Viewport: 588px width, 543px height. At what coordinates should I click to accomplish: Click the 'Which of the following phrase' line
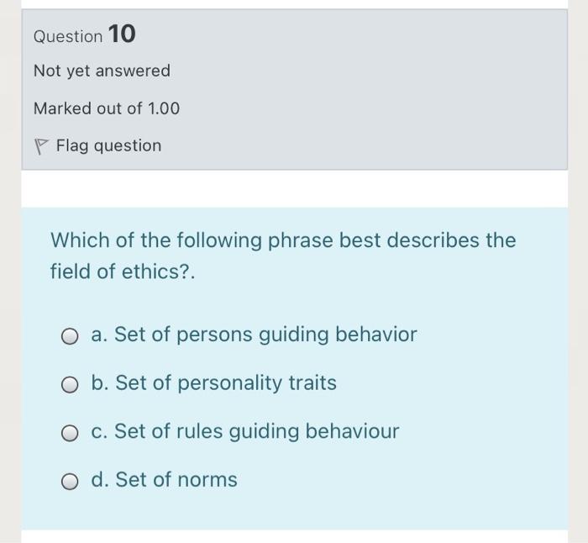(x=283, y=240)
